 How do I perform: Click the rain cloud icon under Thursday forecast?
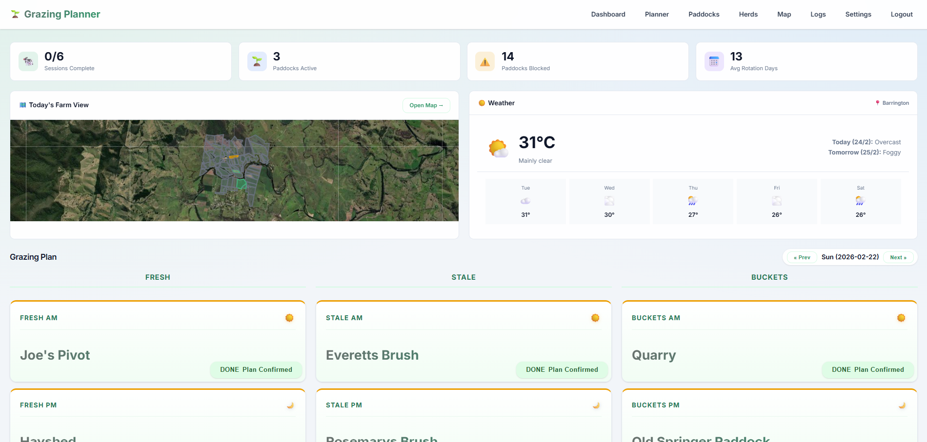[x=692, y=200]
